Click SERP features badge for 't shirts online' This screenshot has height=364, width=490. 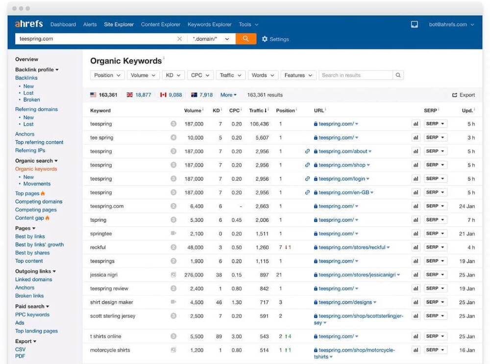point(173,336)
